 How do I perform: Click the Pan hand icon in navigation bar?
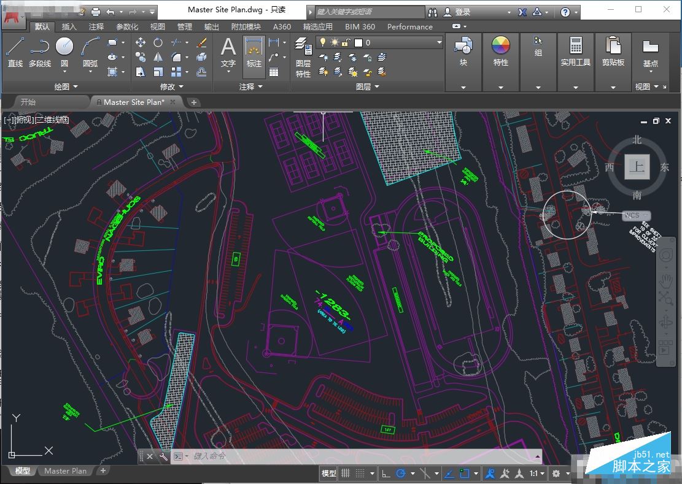pyautogui.click(x=665, y=281)
